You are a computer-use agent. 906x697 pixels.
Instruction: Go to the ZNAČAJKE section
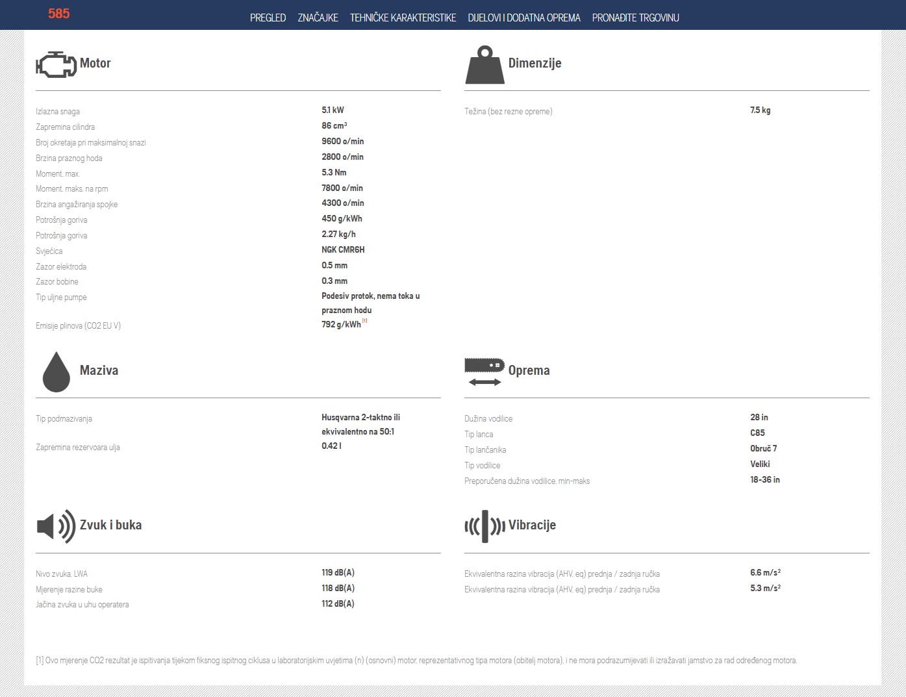click(x=318, y=18)
